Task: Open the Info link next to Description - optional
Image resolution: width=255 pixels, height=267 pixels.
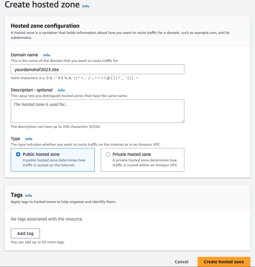Action: (61, 90)
